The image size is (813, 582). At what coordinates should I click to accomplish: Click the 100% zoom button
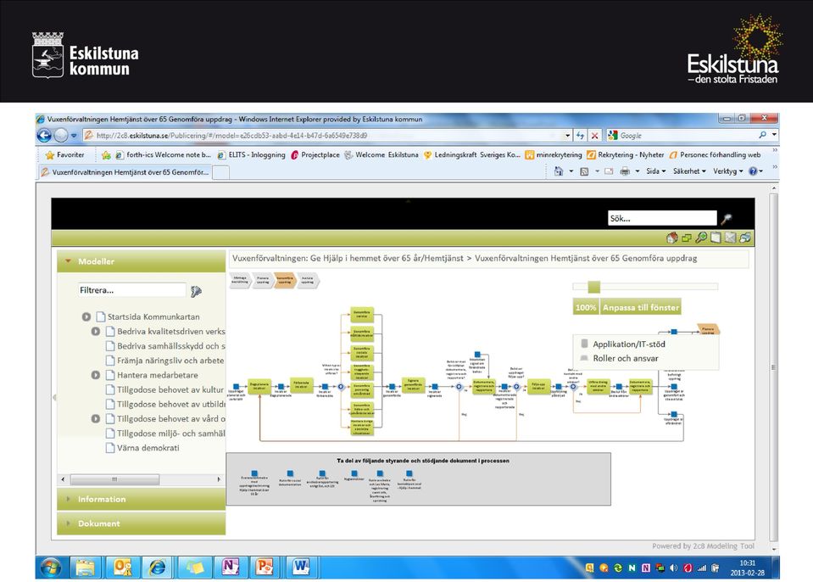tap(586, 308)
